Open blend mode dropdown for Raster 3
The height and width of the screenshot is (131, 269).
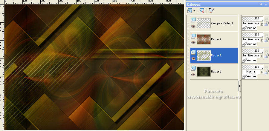click(x=262, y=56)
